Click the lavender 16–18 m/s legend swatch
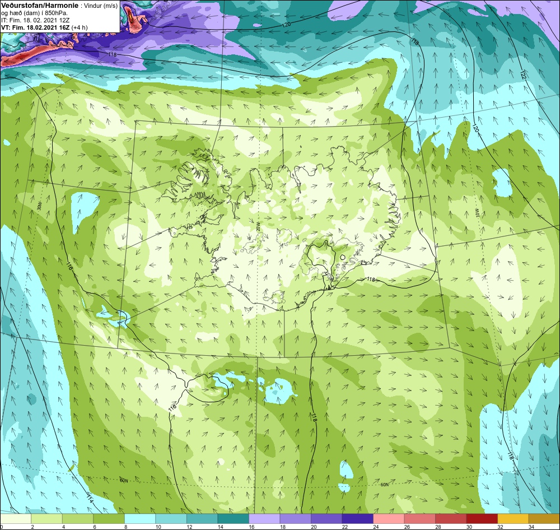This screenshot has height=530, width=560. point(264,519)
